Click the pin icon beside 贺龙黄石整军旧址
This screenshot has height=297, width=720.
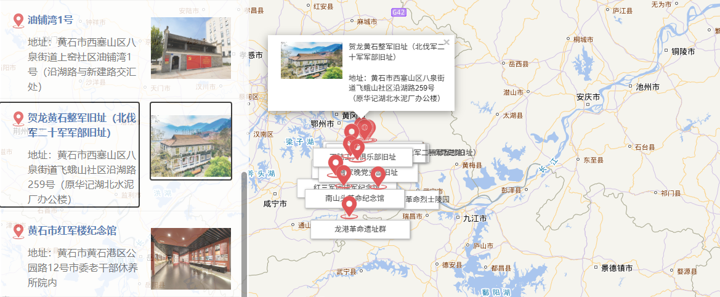(18, 119)
